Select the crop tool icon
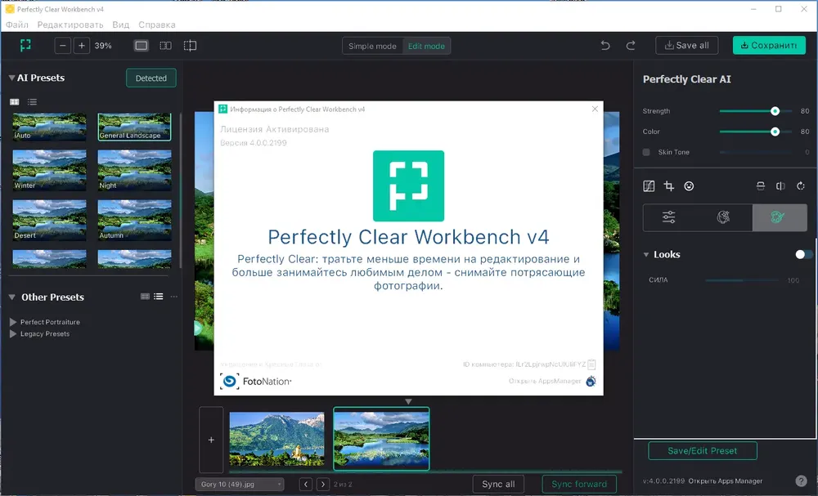The height and width of the screenshot is (496, 818). pos(669,186)
